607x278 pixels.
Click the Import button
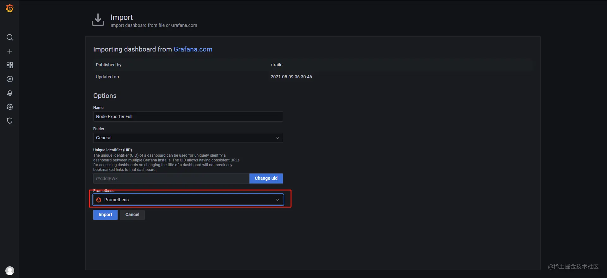point(105,215)
